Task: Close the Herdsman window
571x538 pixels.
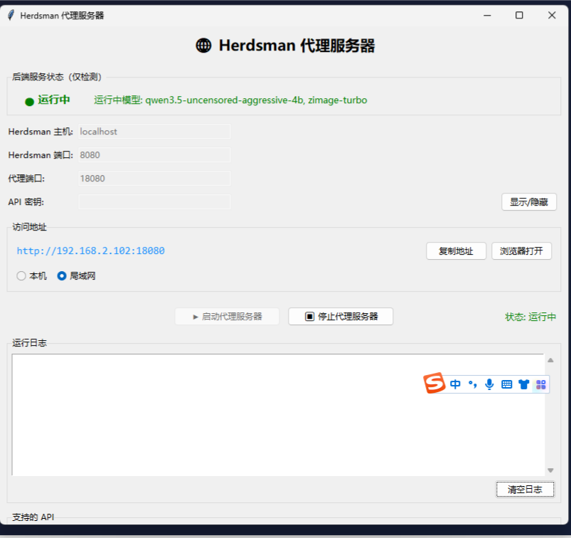Action: pos(552,16)
